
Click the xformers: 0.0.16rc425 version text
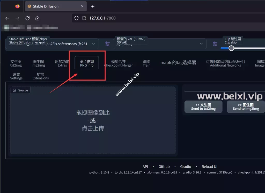[162, 172]
